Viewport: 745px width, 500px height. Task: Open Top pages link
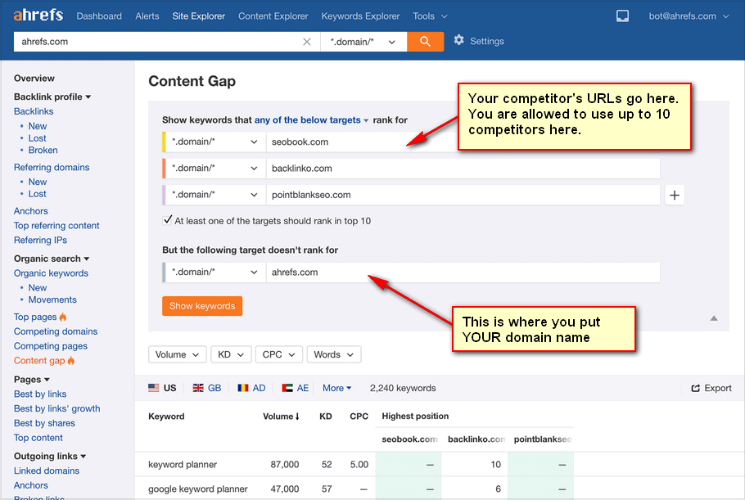point(35,317)
